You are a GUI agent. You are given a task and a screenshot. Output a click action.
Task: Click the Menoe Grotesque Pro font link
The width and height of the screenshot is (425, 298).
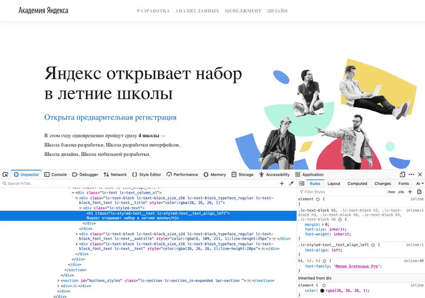(x=357, y=267)
